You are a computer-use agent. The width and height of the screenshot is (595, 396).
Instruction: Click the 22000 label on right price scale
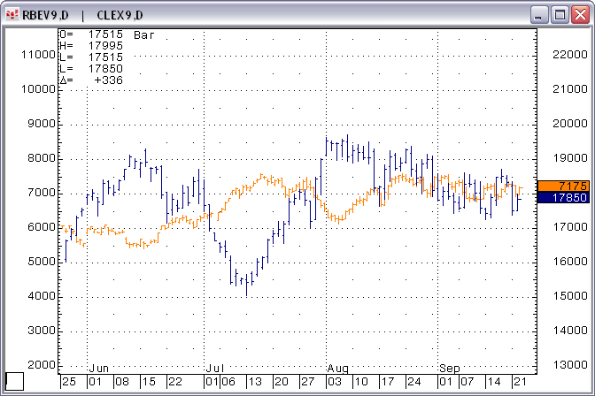pos(568,55)
